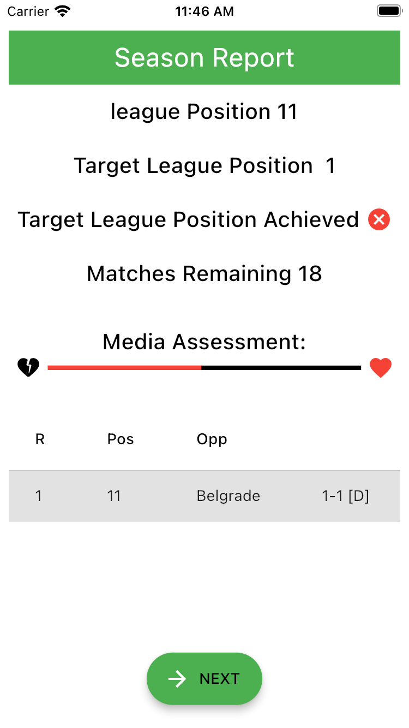
Task: Click the black portion of assessment bar
Action: tap(281, 368)
